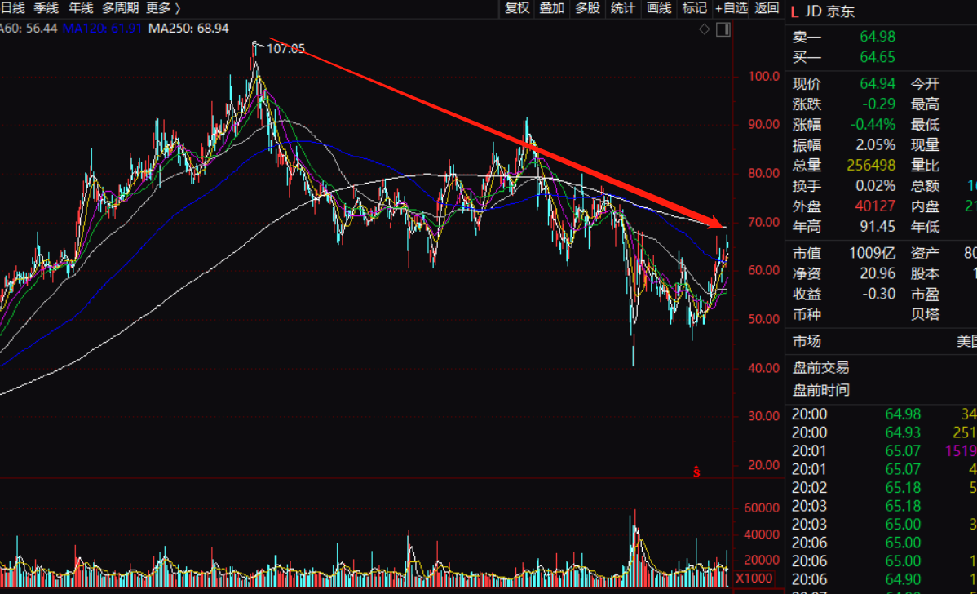977x594 pixels.
Task: Click the 市场 market label
Action: (x=807, y=341)
